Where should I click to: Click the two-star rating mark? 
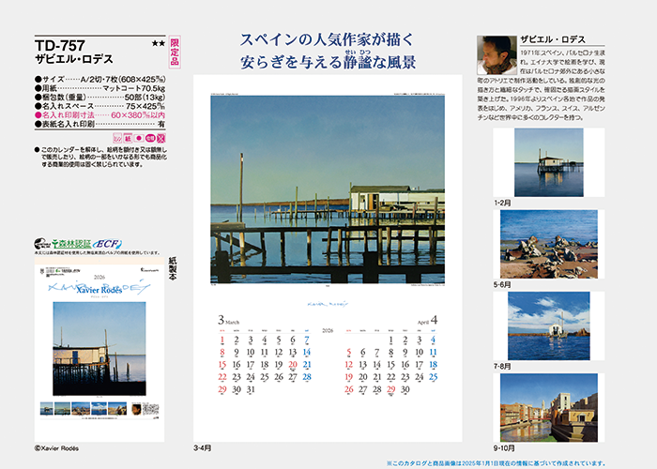[x=157, y=44]
